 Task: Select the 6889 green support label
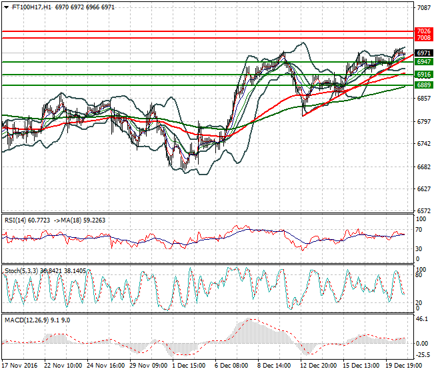tap(424, 85)
